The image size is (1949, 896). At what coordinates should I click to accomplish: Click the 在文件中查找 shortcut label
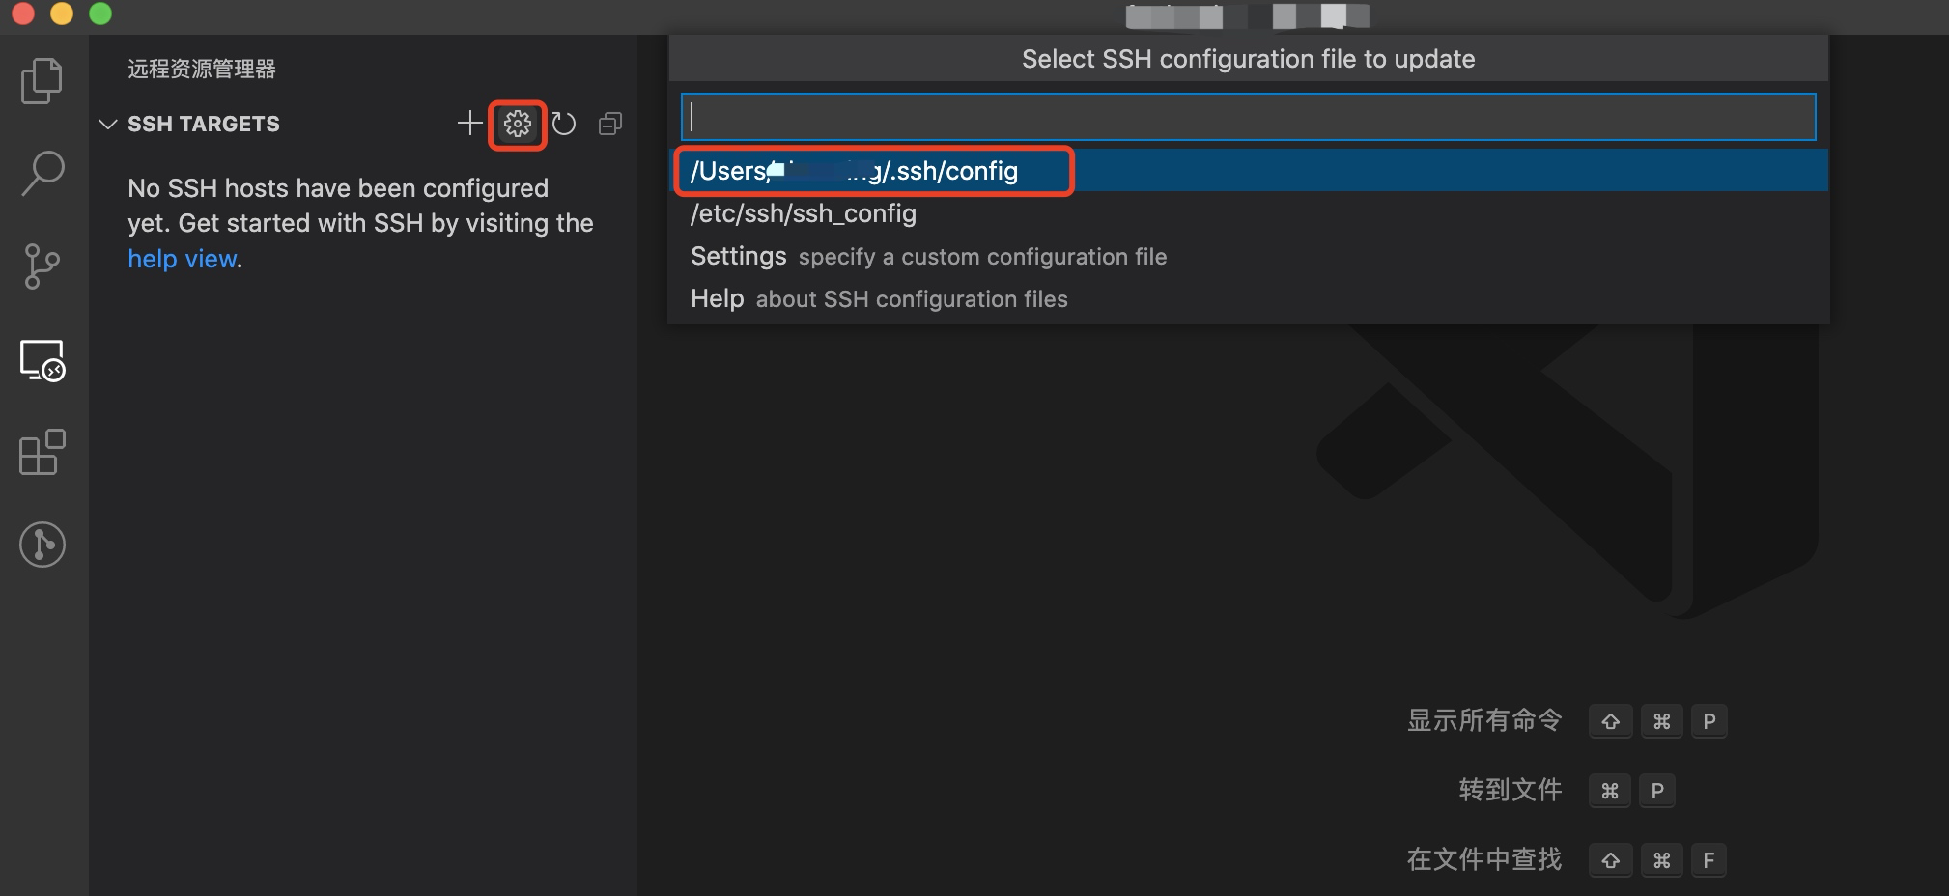(x=1484, y=859)
